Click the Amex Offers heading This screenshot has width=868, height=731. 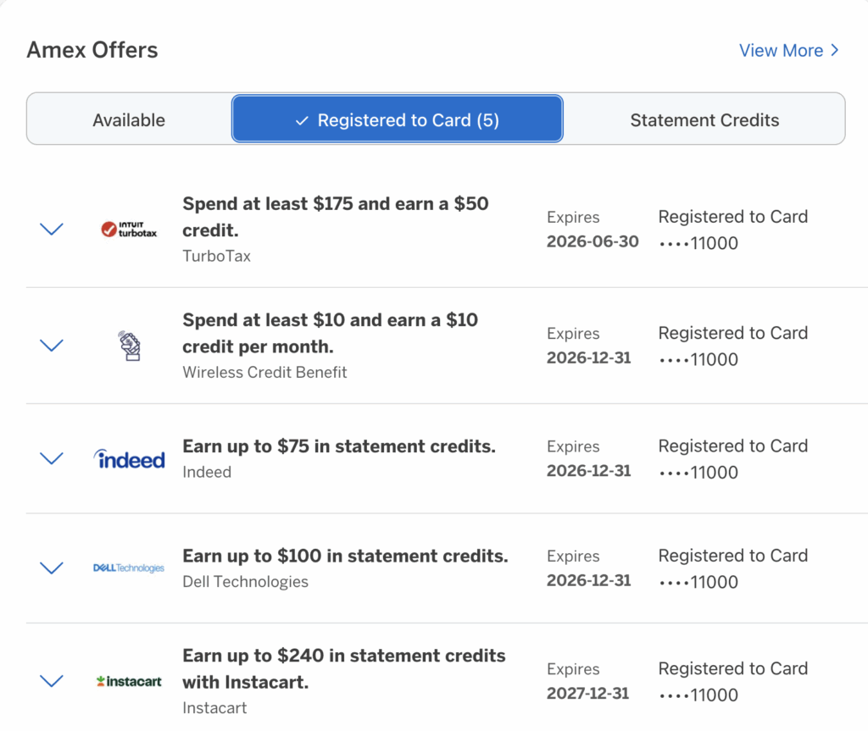pyautogui.click(x=92, y=50)
